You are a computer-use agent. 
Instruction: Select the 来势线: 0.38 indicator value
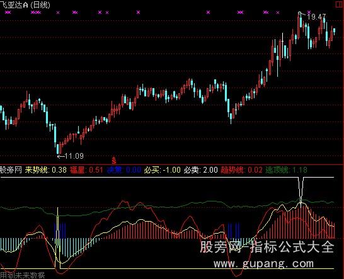tap(45, 170)
